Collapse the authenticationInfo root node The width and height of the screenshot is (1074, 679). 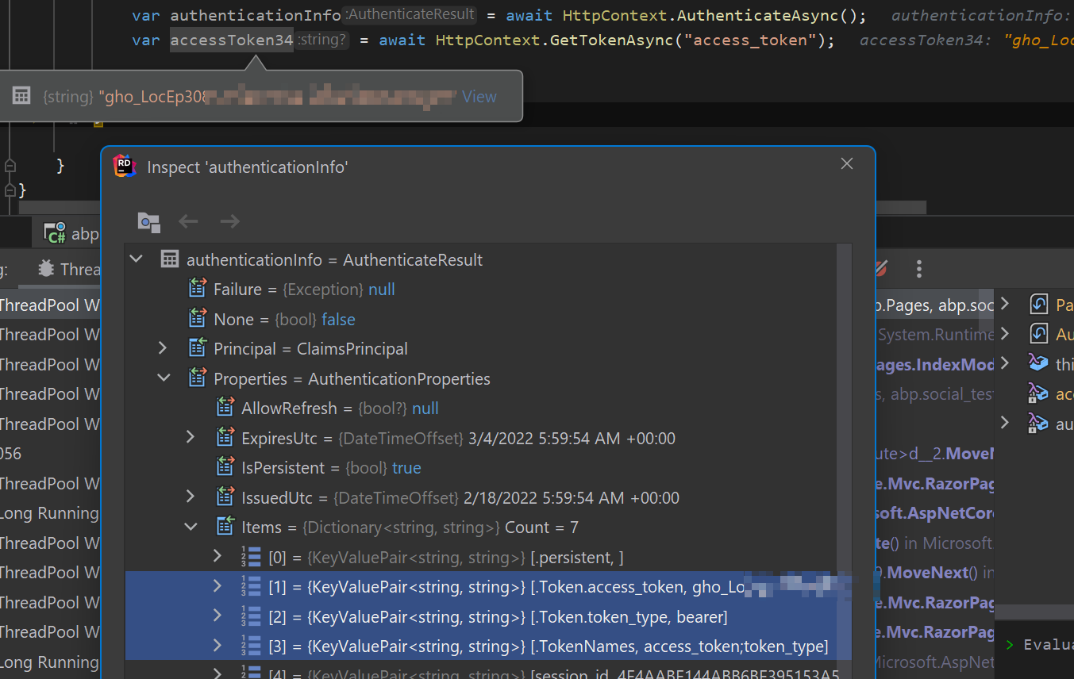(137, 259)
